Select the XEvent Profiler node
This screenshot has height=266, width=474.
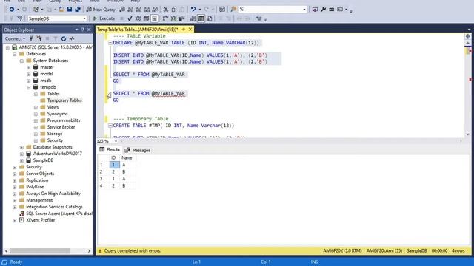coord(41,220)
